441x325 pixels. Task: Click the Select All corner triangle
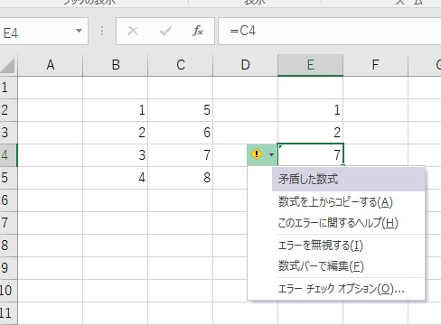point(8,65)
